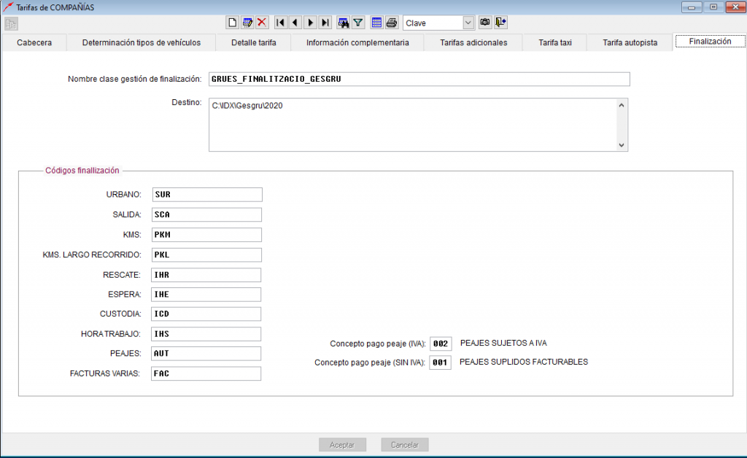Jump to the first record

pos(281,23)
